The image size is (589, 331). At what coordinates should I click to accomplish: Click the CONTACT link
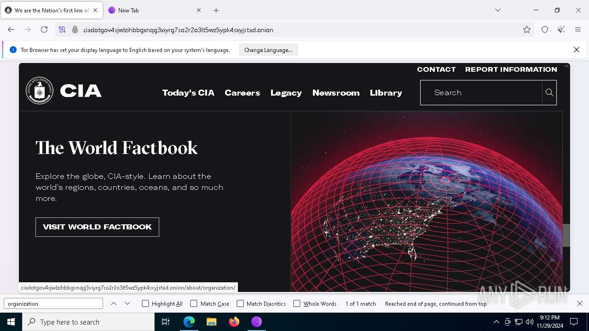pos(436,69)
